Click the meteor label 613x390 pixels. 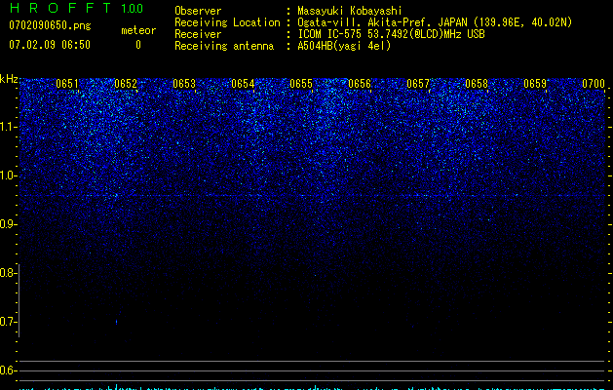pyautogui.click(x=138, y=30)
